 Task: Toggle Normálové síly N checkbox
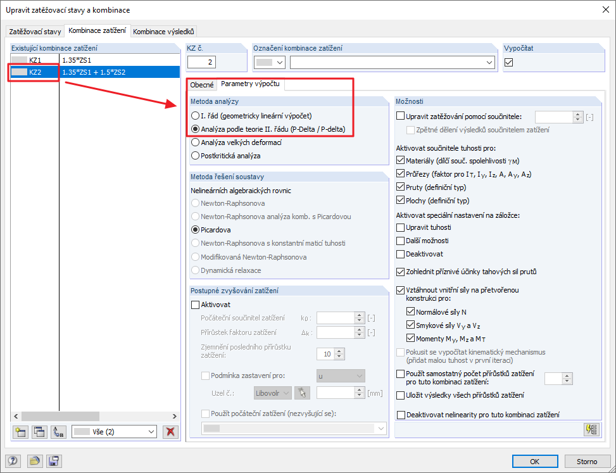(410, 312)
